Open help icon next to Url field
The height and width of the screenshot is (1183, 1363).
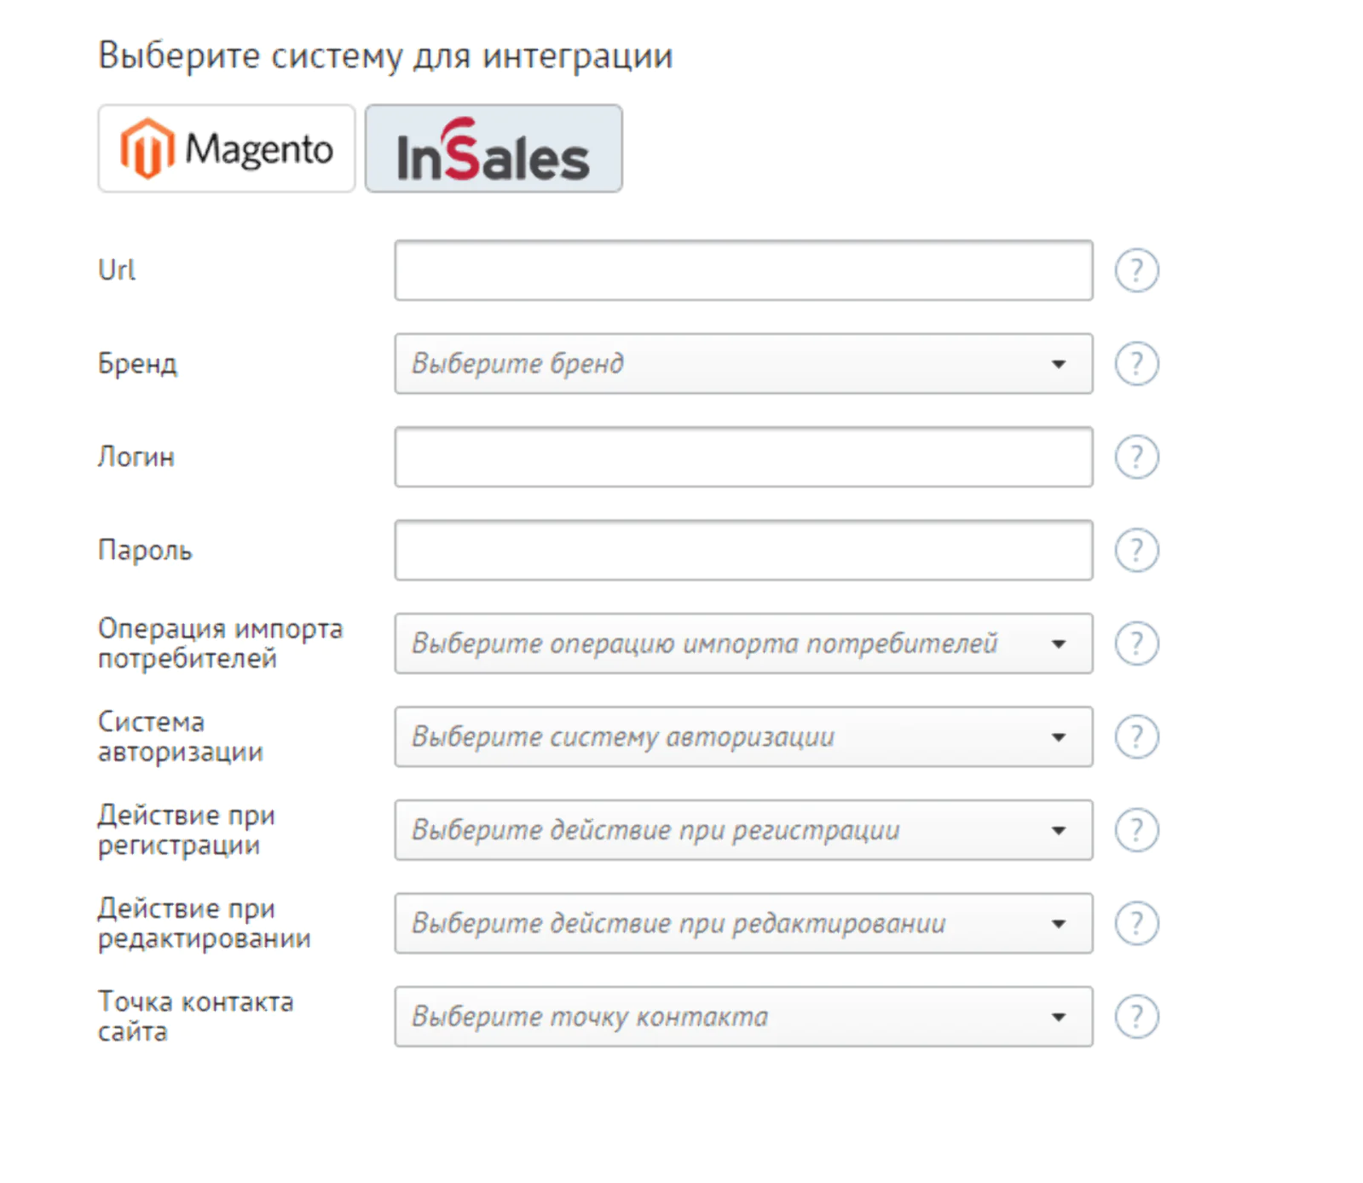click(x=1136, y=271)
